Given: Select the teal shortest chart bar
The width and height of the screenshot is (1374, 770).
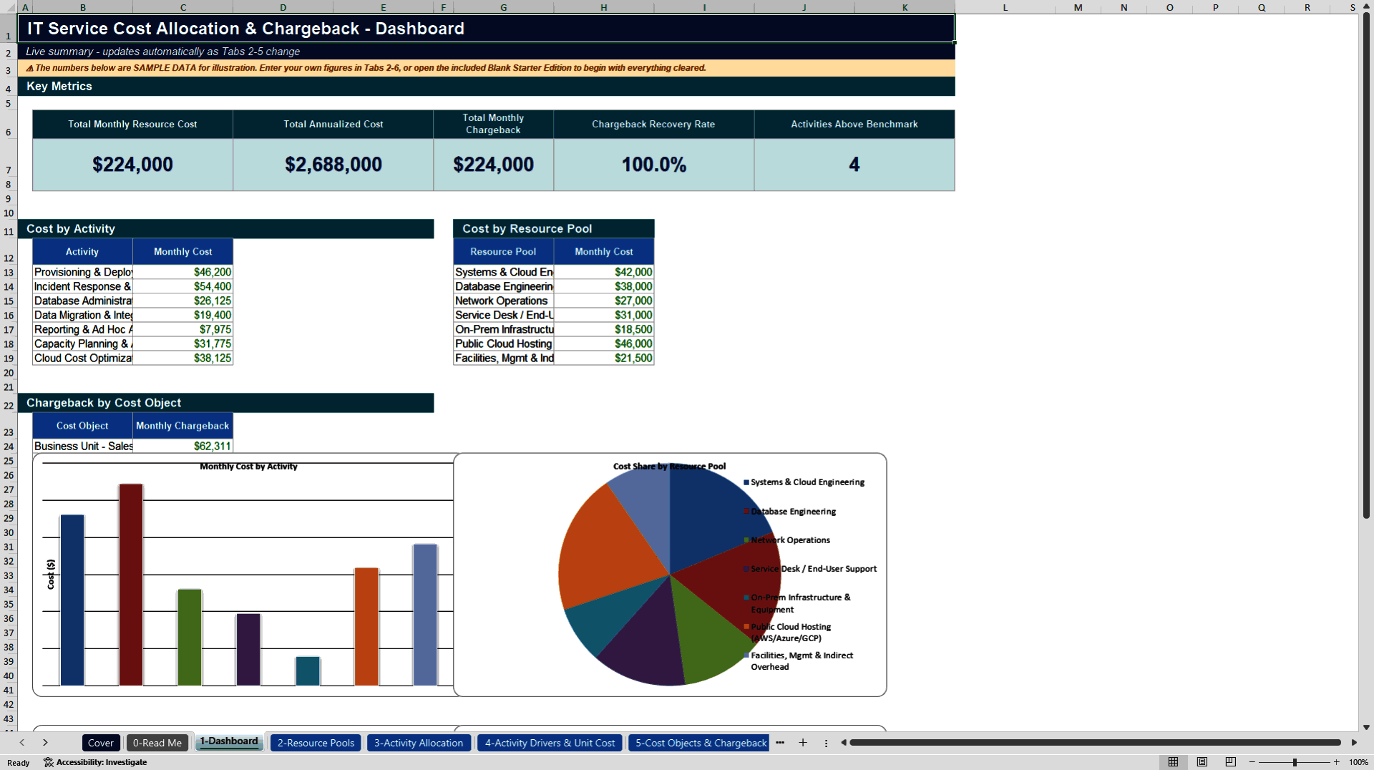Looking at the screenshot, I should coord(308,671).
